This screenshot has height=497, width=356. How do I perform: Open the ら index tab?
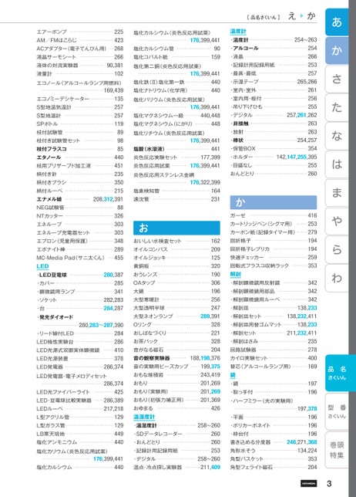tap(337, 249)
